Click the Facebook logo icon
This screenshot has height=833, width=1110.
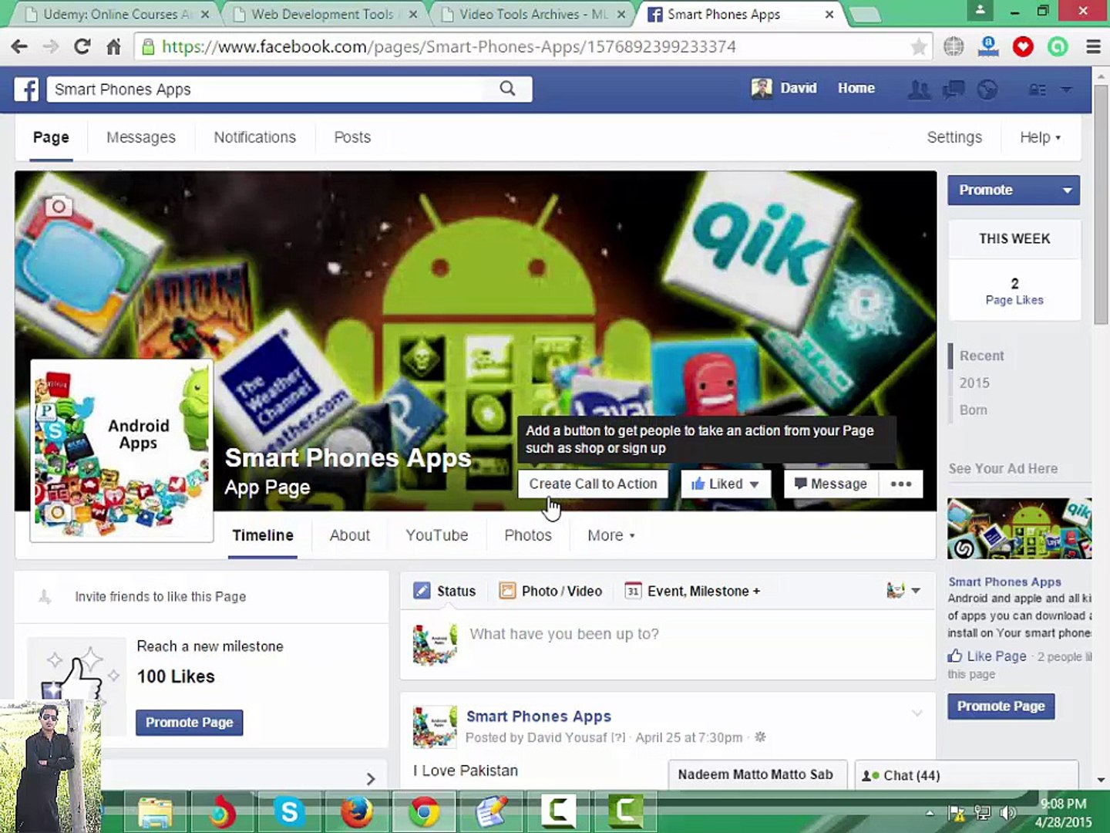(27, 89)
